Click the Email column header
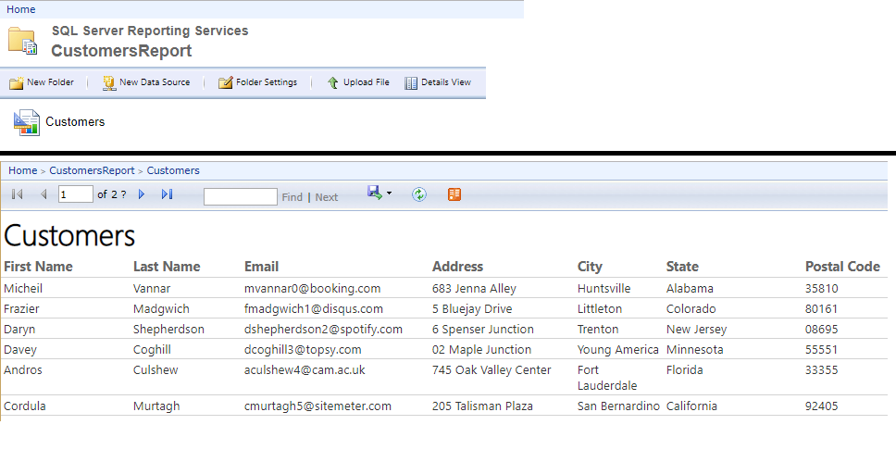This screenshot has height=462, width=896. [262, 267]
